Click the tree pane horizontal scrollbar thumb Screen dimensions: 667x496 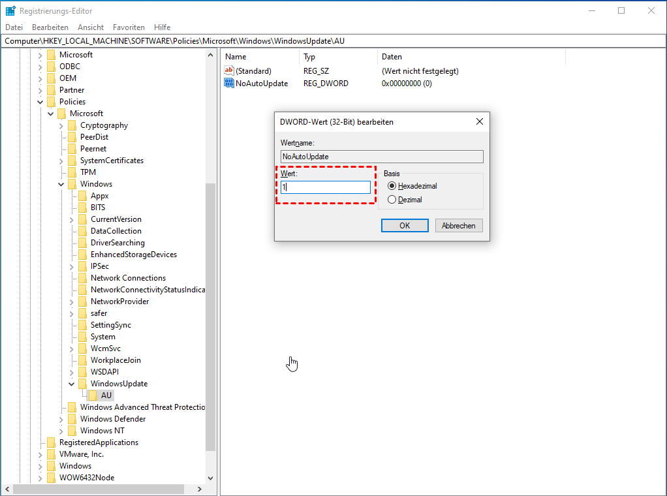click(x=99, y=489)
